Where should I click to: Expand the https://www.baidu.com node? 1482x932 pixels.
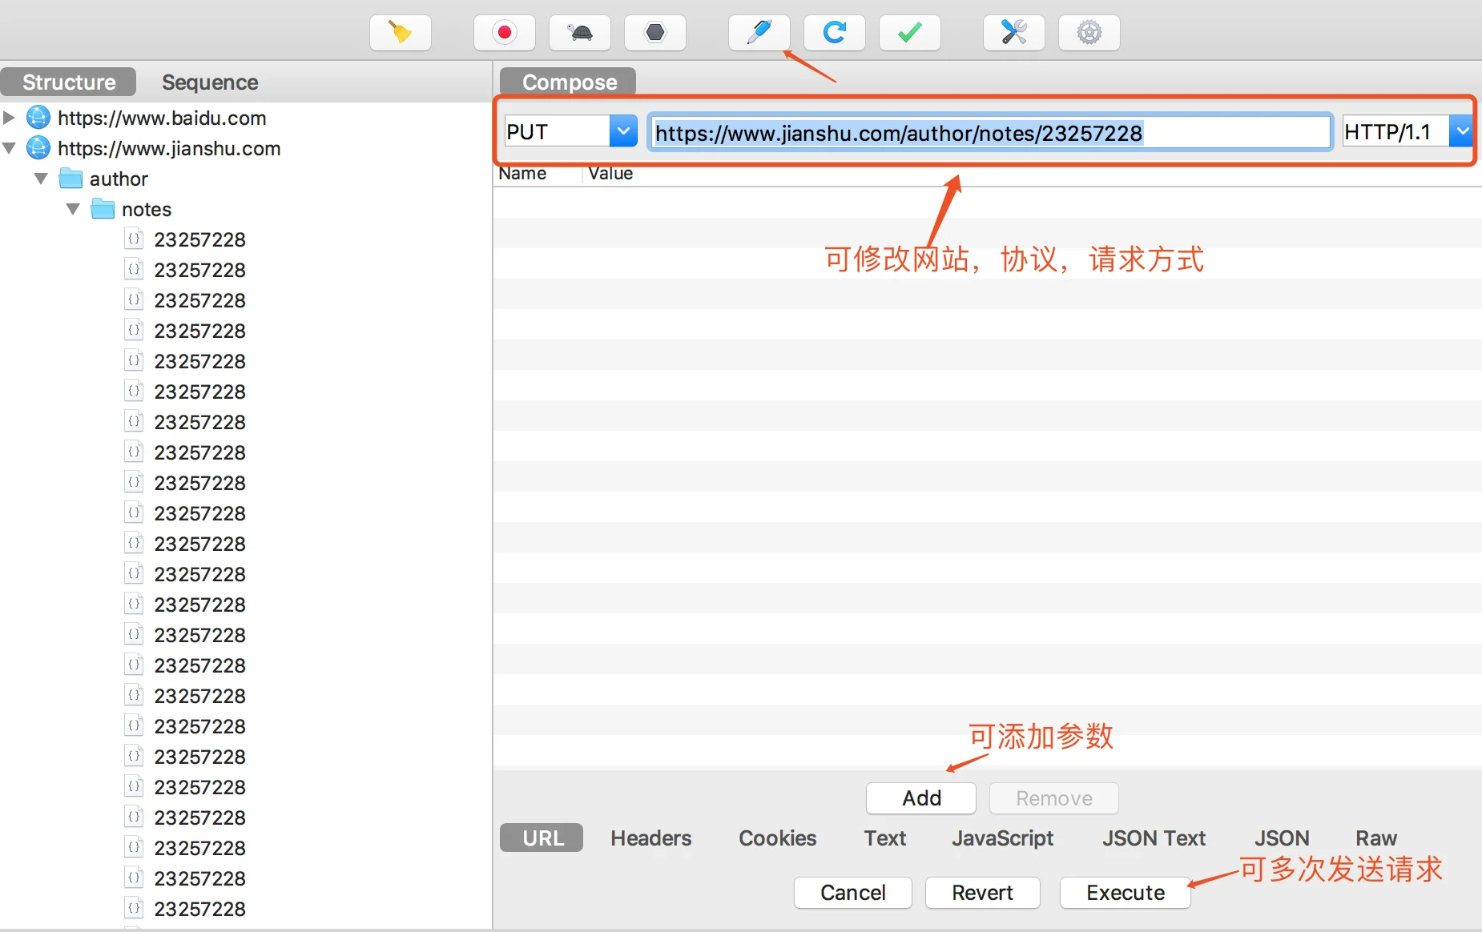pyautogui.click(x=10, y=118)
